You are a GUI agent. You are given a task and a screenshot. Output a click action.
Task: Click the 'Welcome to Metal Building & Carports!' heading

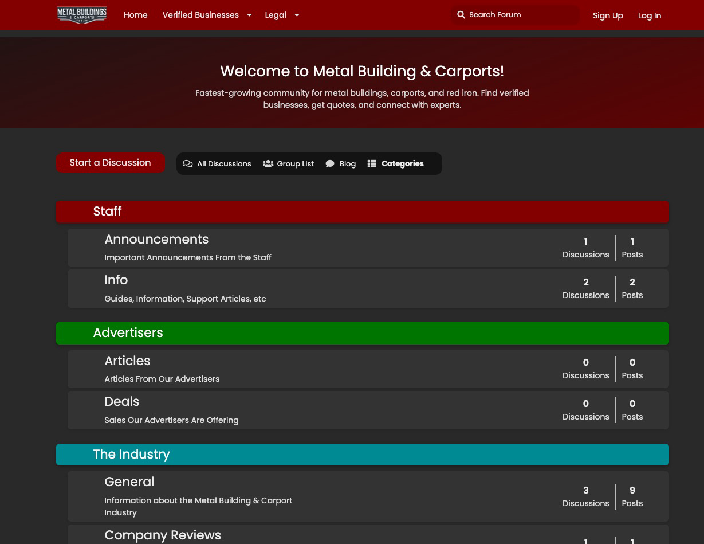pyautogui.click(x=362, y=72)
